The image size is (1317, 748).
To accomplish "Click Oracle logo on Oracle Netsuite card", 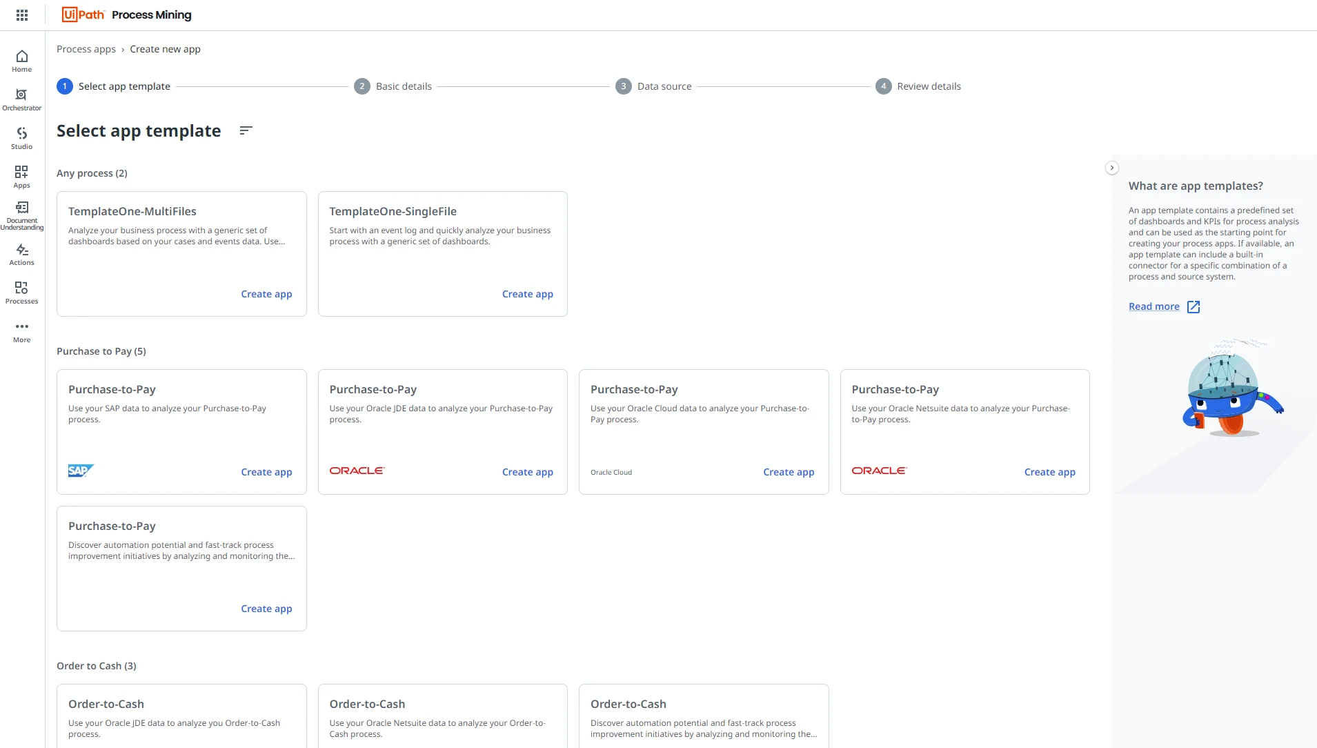I will (879, 471).
